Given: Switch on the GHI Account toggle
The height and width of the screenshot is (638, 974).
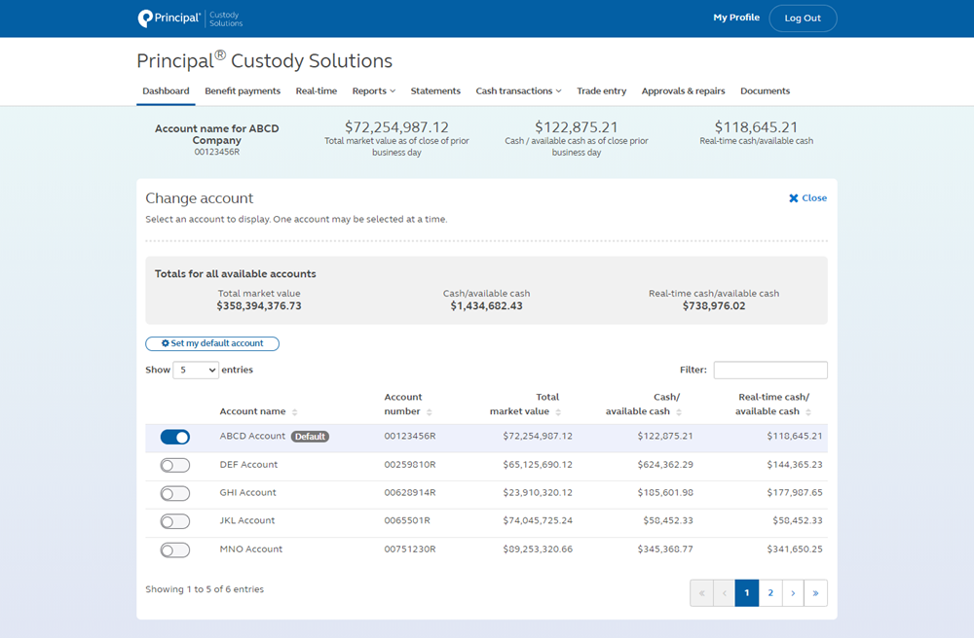Looking at the screenshot, I should tap(174, 493).
